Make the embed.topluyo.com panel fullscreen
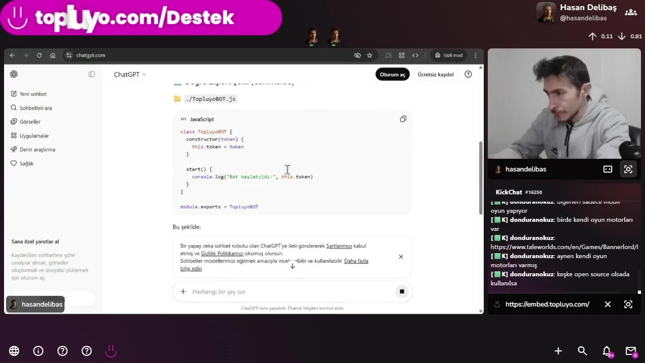Viewport: 645px width, 363px height. point(628,305)
